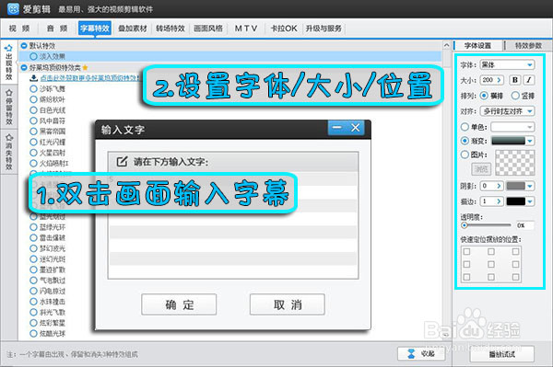This screenshot has width=553, height=367.
Task: Select 出现特效 side tab
Action: pyautogui.click(x=9, y=63)
